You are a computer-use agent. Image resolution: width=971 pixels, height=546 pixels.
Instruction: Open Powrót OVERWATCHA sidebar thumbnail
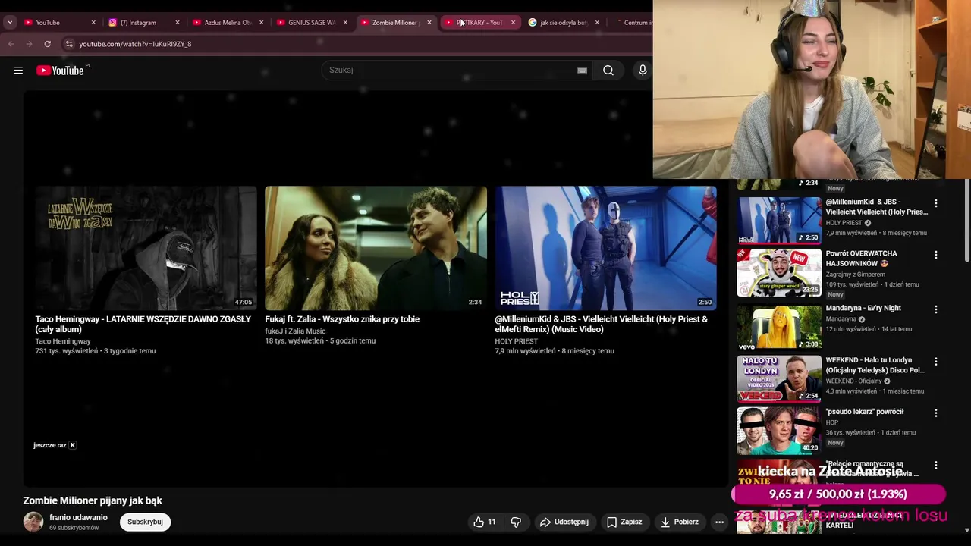779,272
